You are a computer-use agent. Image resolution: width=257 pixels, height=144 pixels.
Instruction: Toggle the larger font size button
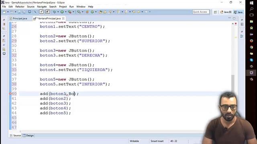click(x=47, y=12)
